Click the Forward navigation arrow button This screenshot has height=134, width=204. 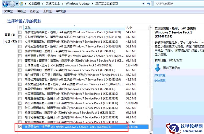(12, 4)
